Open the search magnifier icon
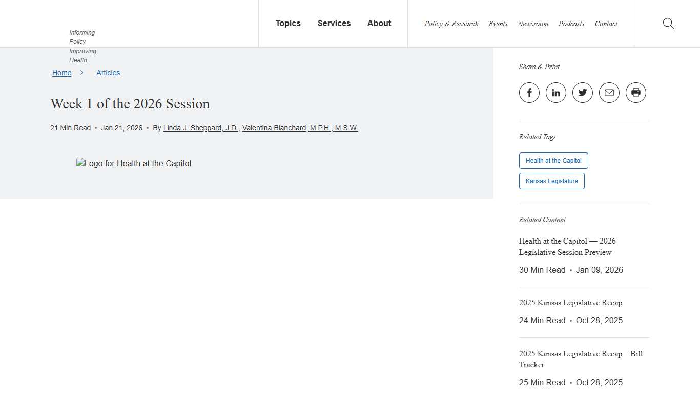700x393 pixels. pos(668,24)
